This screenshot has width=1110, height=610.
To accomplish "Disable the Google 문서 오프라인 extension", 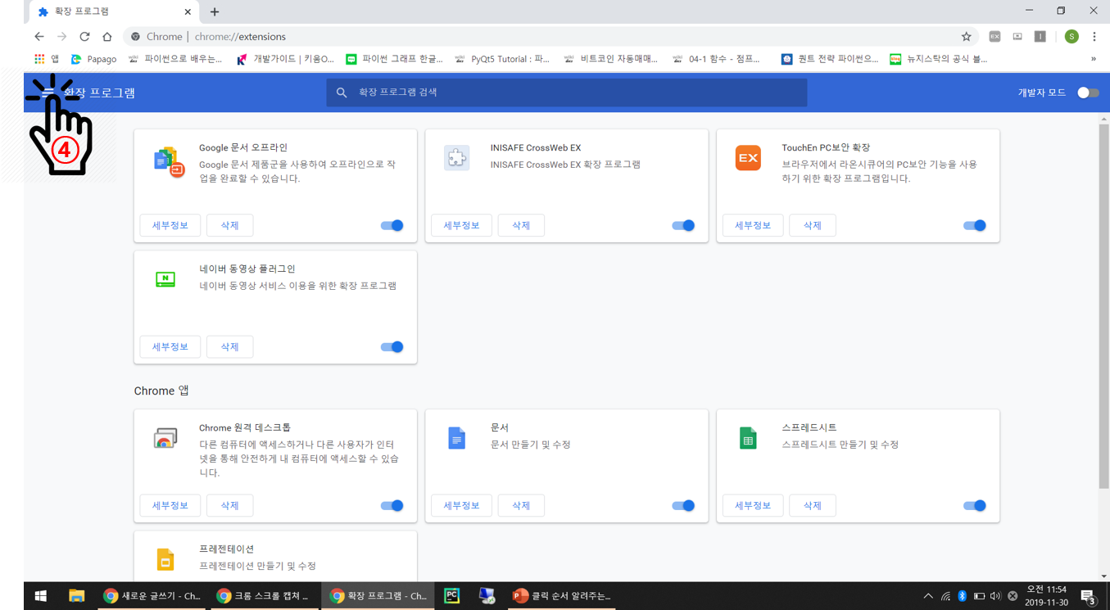I will tap(392, 225).
